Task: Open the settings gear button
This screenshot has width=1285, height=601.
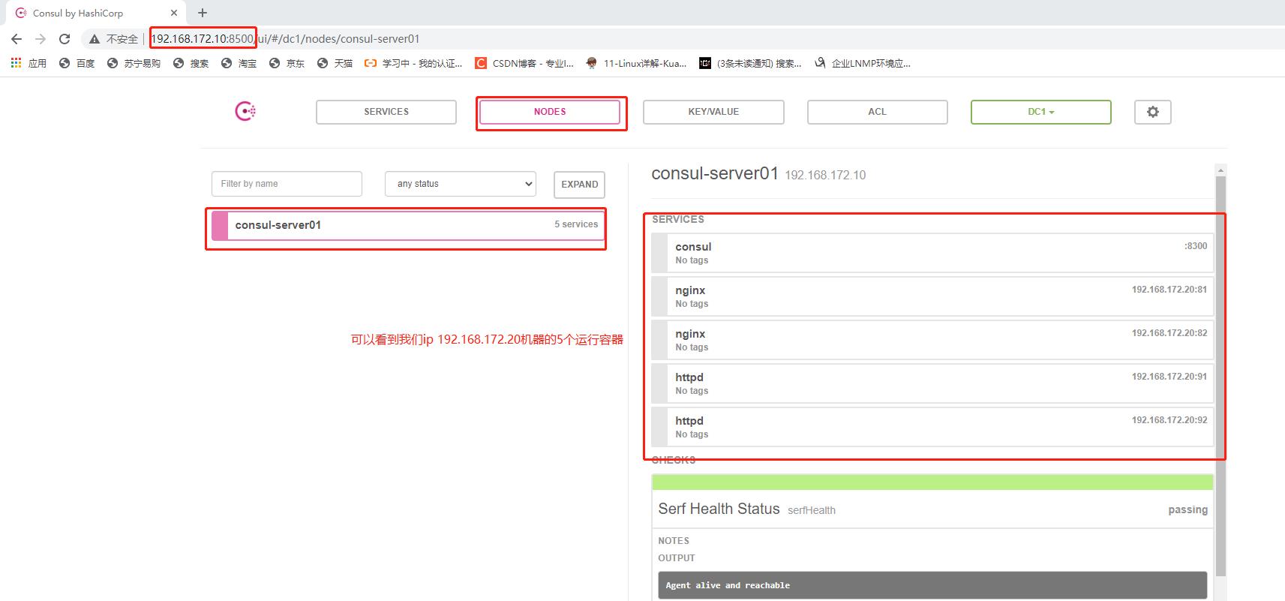Action: click(1152, 112)
